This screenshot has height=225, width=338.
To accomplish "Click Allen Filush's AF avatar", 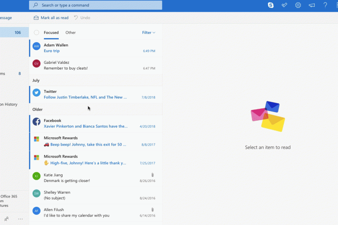I will pos(36,211).
